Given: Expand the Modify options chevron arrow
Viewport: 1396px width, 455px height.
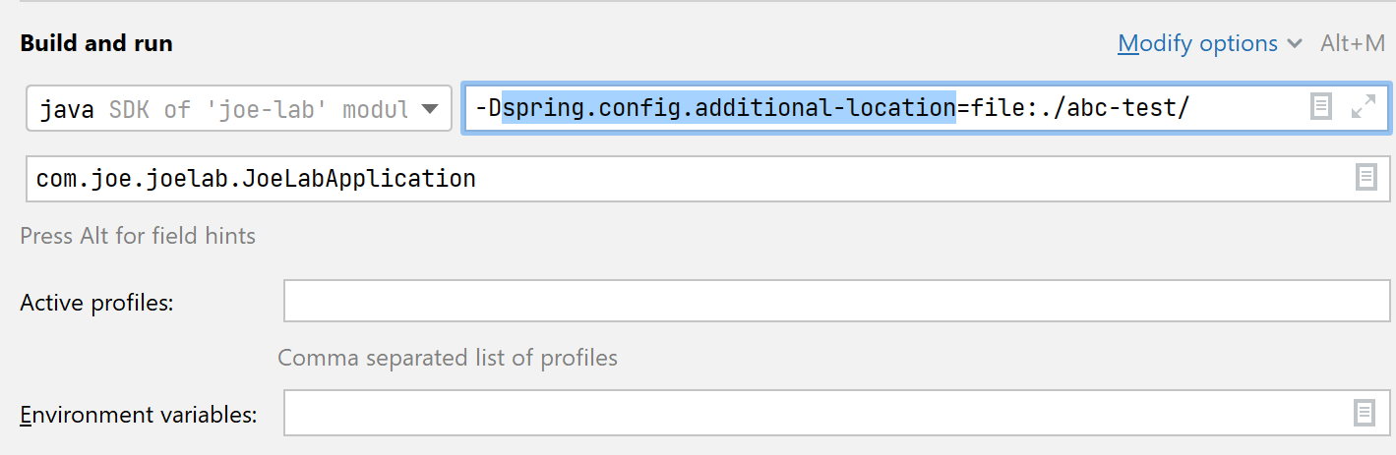Looking at the screenshot, I should 1295,44.
